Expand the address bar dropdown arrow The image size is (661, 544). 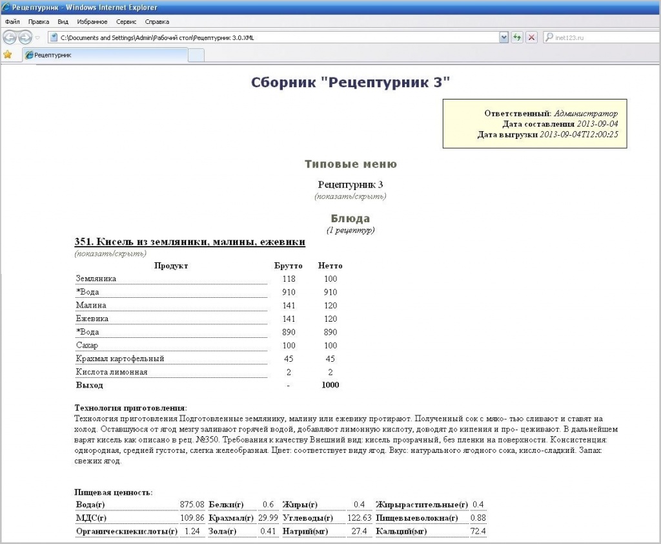tap(503, 37)
